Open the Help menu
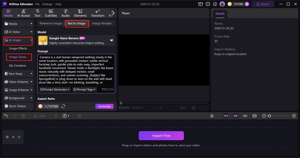 (58, 4)
